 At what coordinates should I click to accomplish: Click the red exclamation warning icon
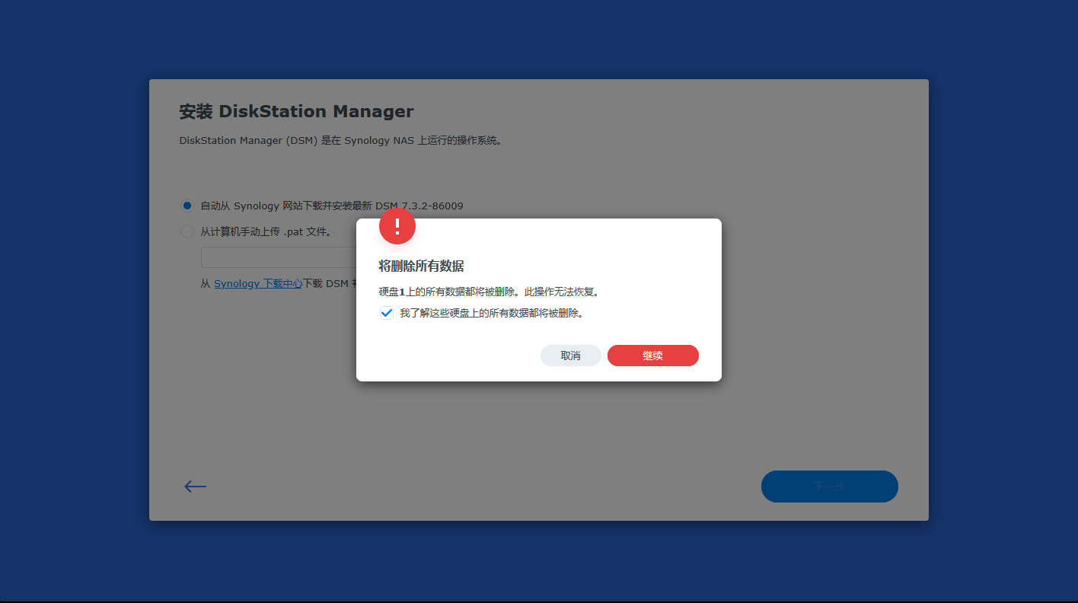click(397, 226)
